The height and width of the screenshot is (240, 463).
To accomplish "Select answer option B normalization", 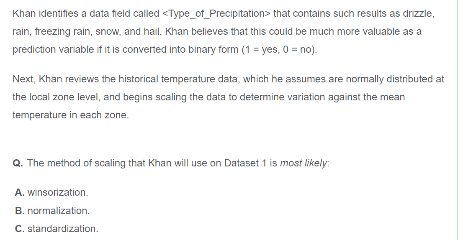I will click(x=52, y=211).
